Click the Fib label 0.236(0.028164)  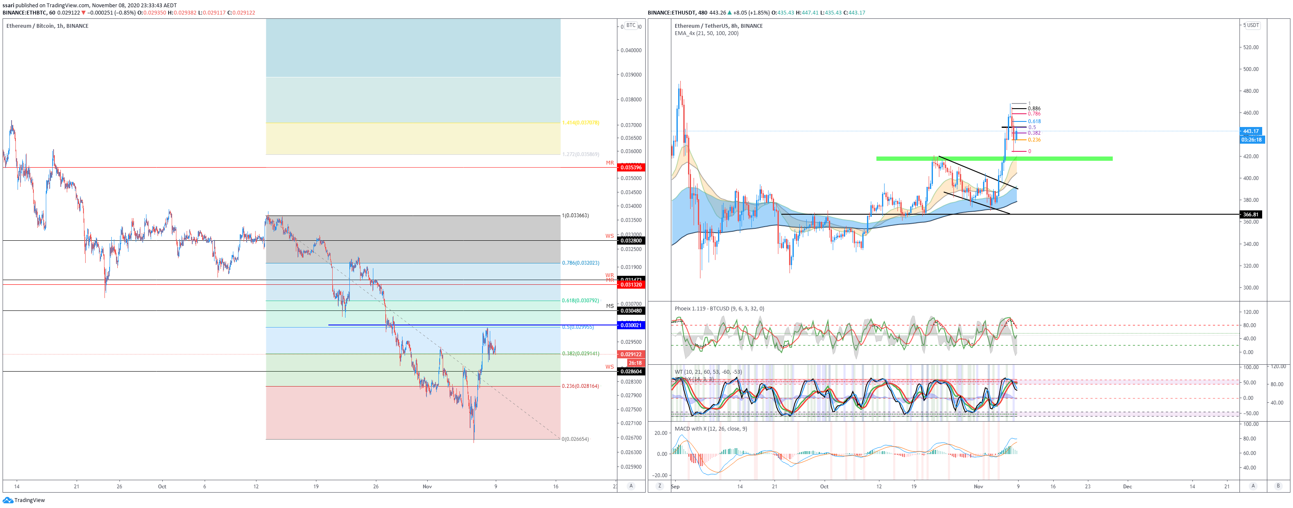click(x=580, y=386)
